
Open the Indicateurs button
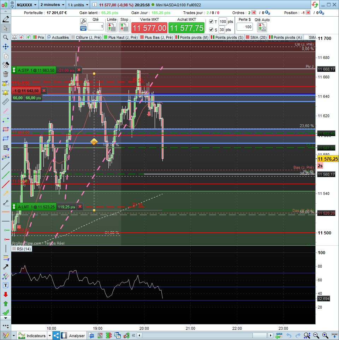point(32,336)
